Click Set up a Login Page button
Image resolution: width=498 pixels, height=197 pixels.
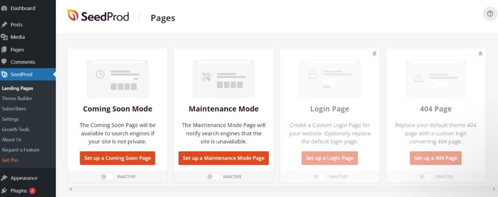pyautogui.click(x=330, y=158)
